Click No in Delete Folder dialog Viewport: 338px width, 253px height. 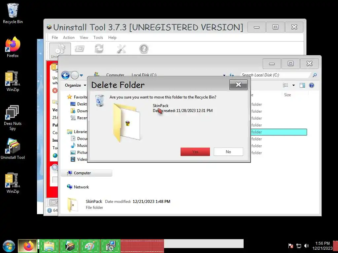[x=228, y=152]
